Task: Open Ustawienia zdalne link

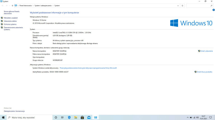Action: (x=10, y=21)
